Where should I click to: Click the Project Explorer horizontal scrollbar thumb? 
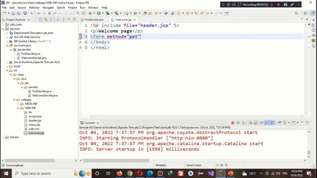[x=30, y=160]
